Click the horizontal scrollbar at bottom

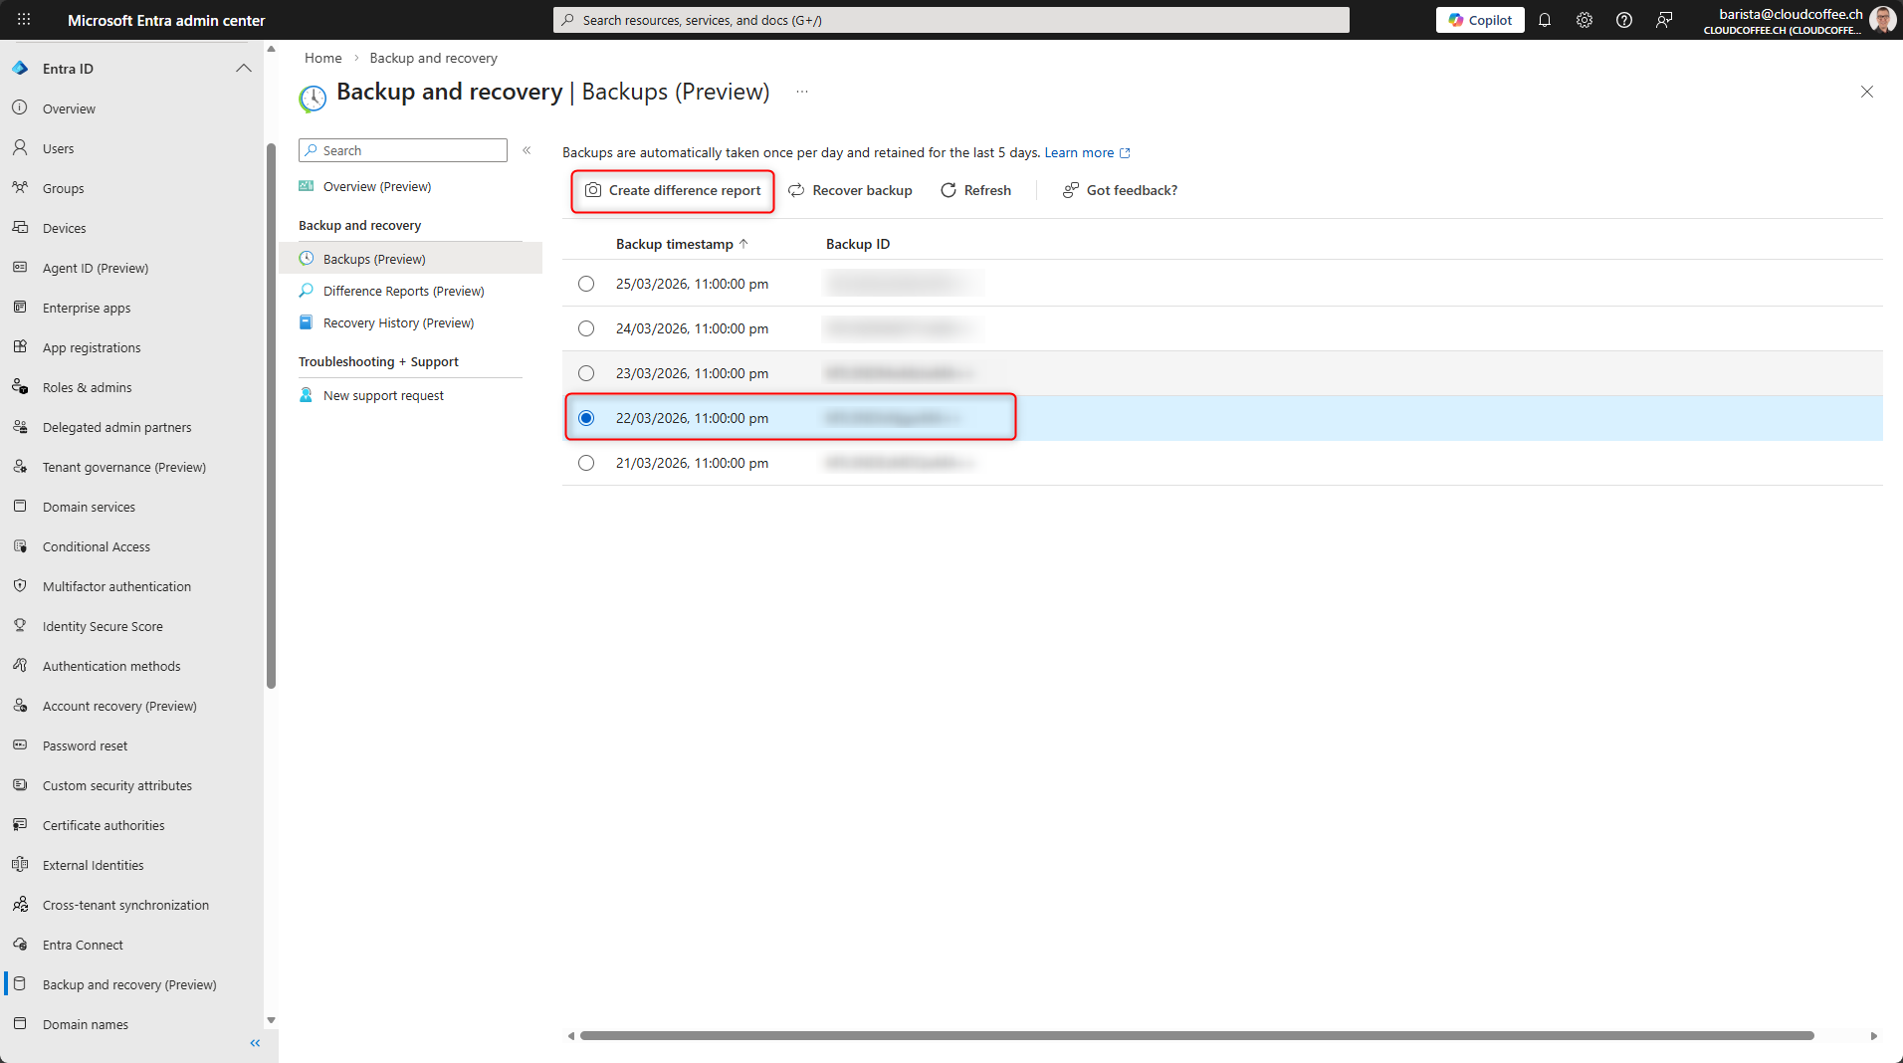(x=1194, y=1036)
